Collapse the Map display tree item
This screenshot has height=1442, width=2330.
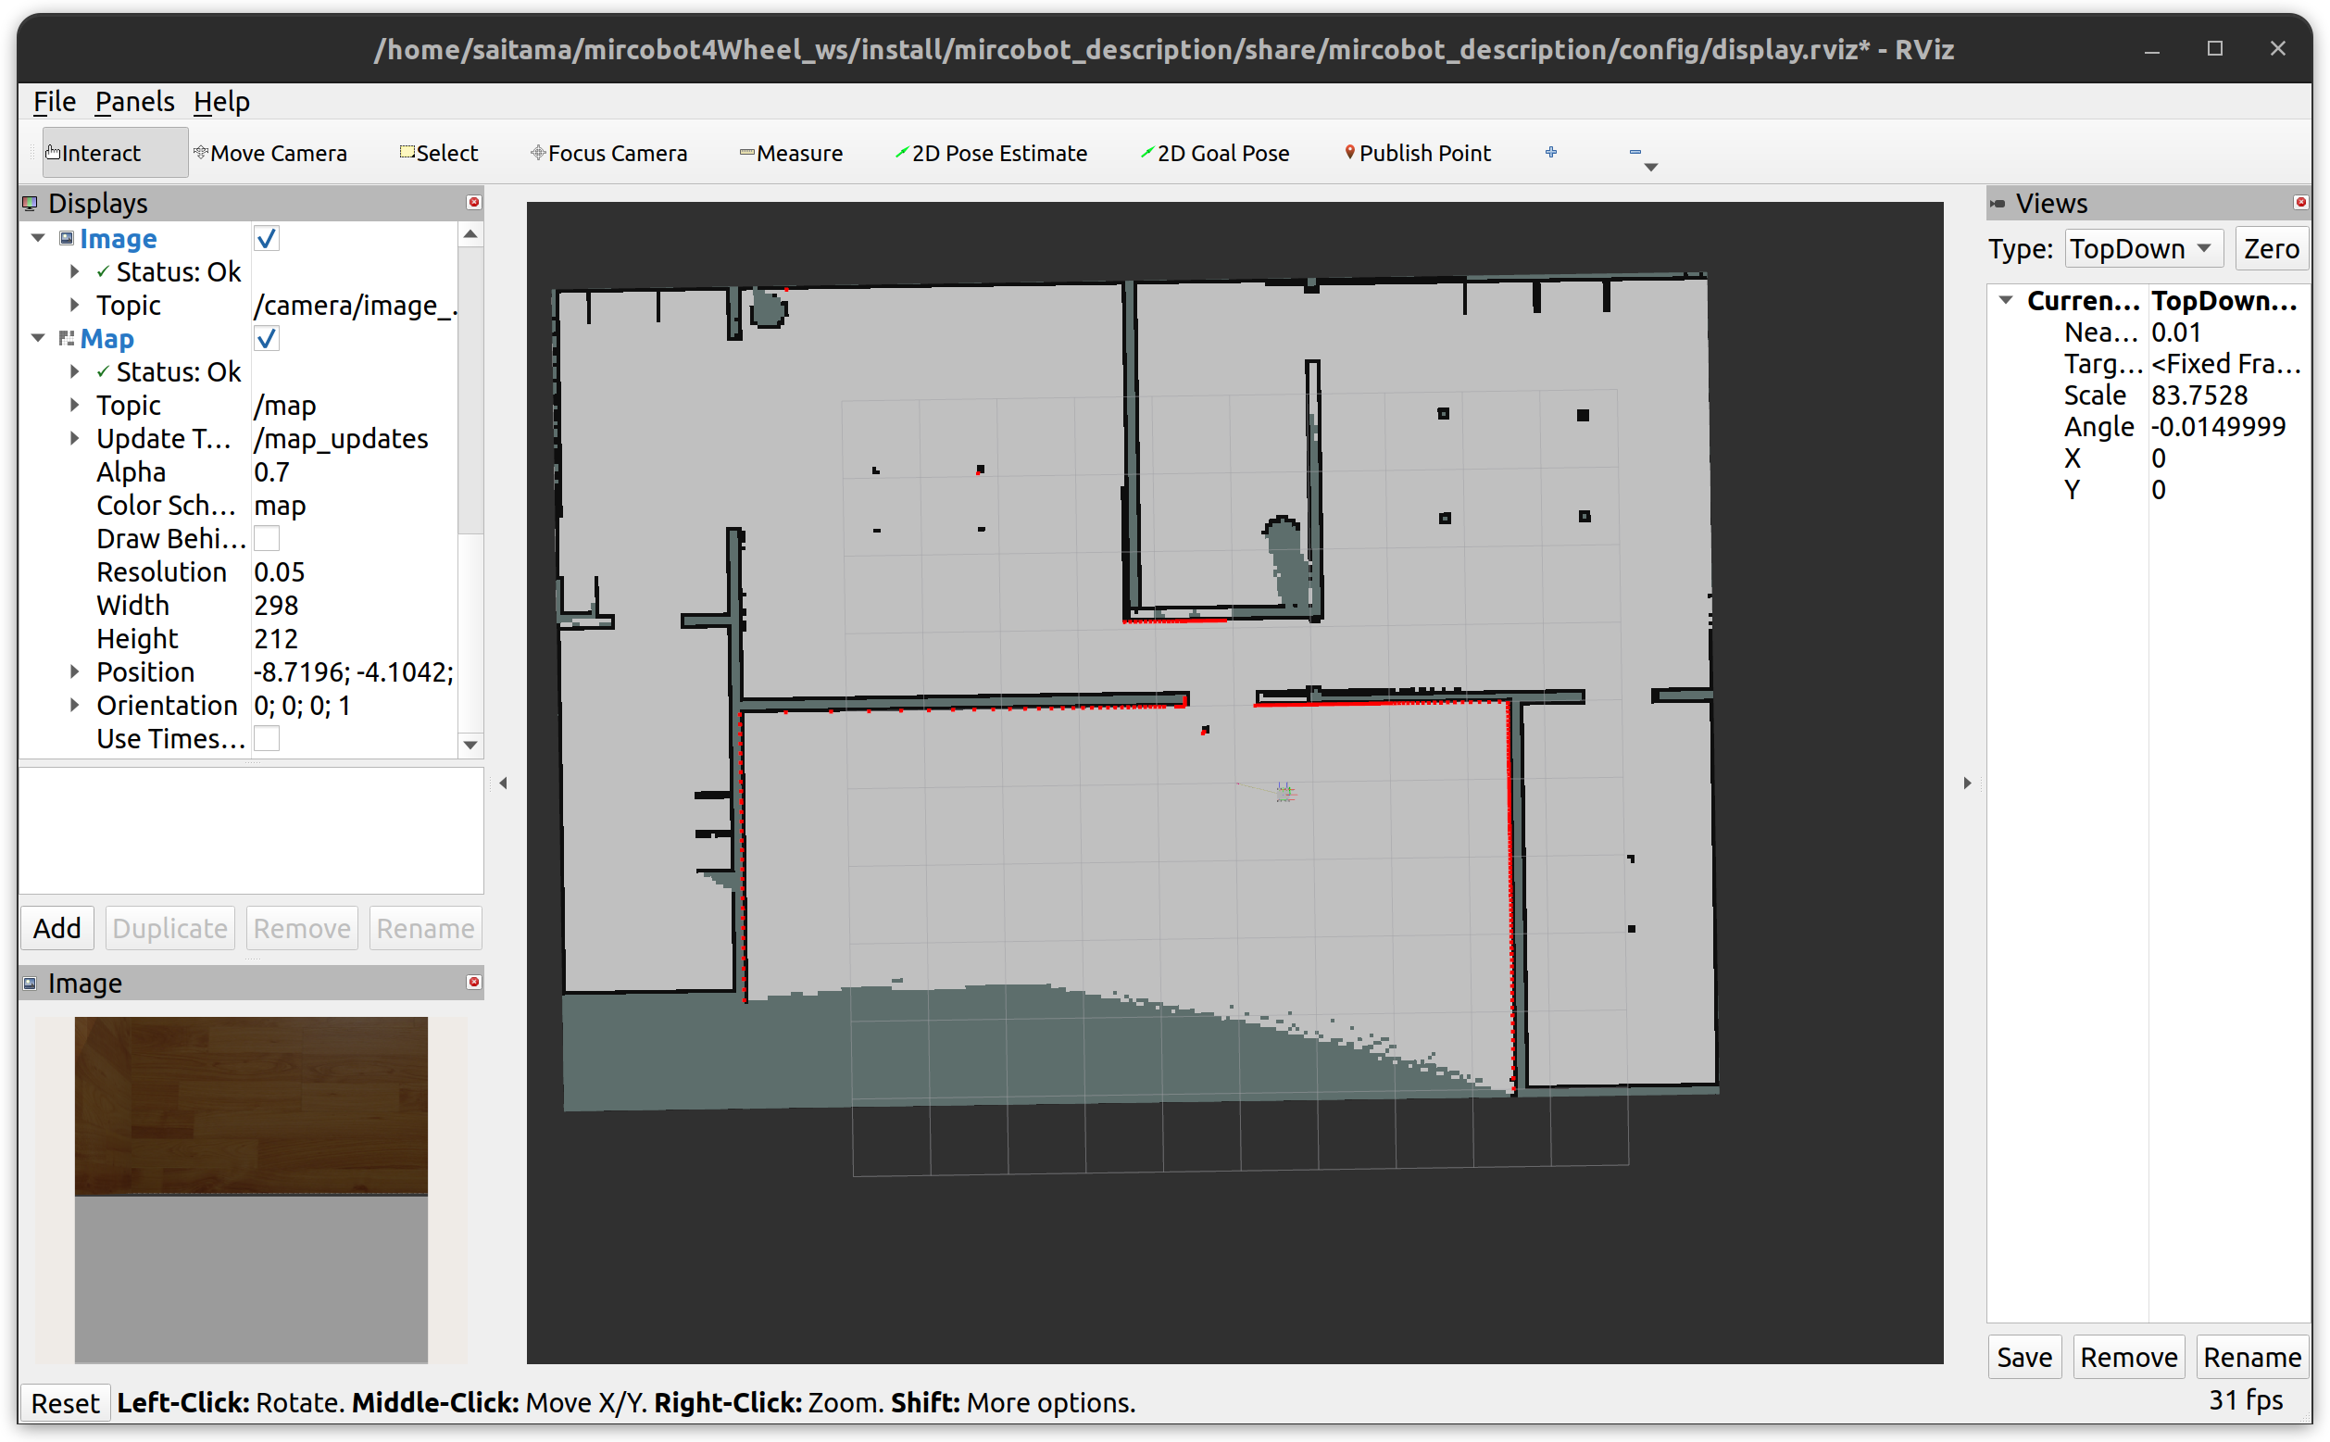(x=37, y=339)
